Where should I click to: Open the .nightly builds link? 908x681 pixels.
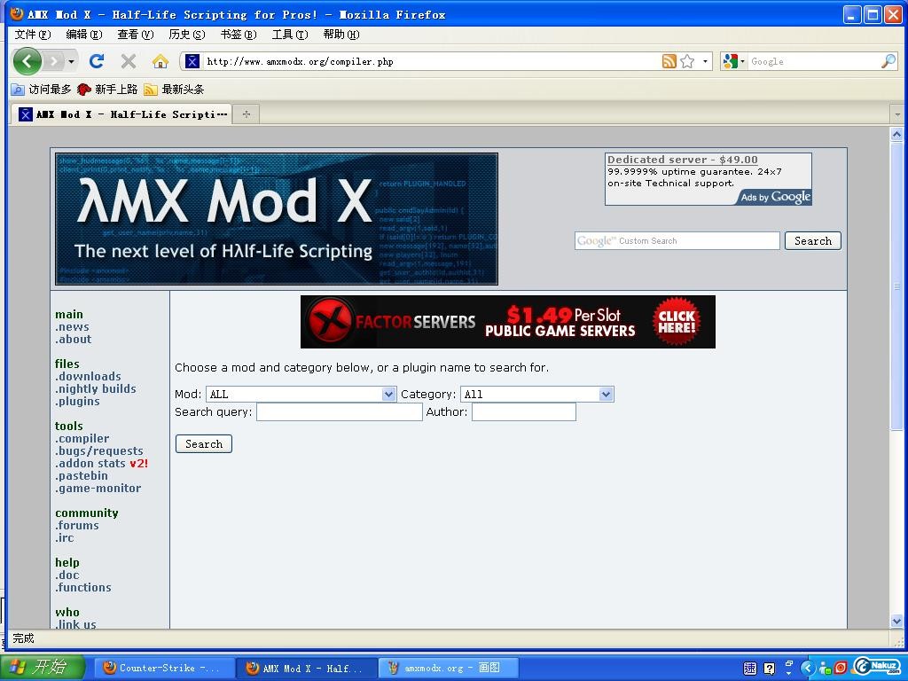pyautogui.click(x=96, y=389)
